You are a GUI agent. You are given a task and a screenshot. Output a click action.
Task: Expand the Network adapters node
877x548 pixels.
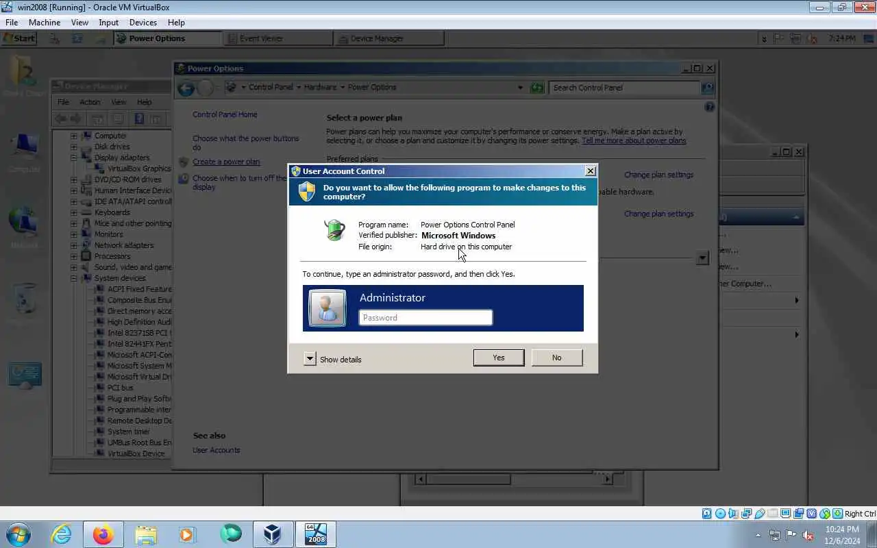tap(74, 245)
